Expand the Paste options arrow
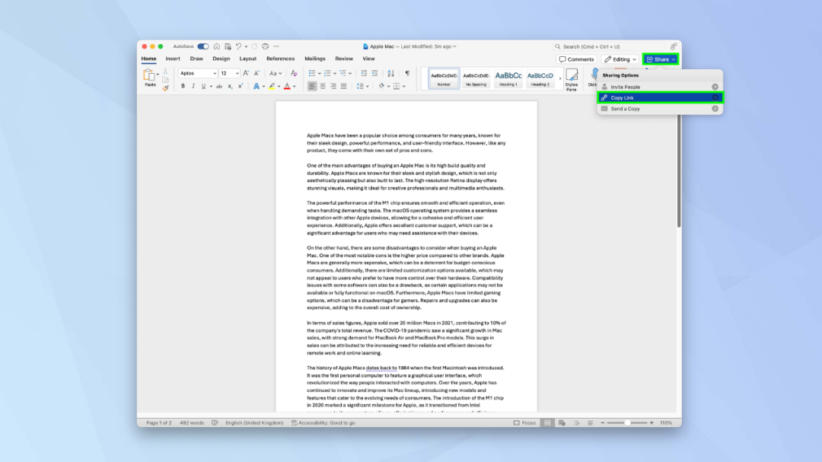 pyautogui.click(x=158, y=75)
